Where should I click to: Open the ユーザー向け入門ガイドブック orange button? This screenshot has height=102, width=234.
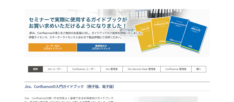click(x=53, y=48)
